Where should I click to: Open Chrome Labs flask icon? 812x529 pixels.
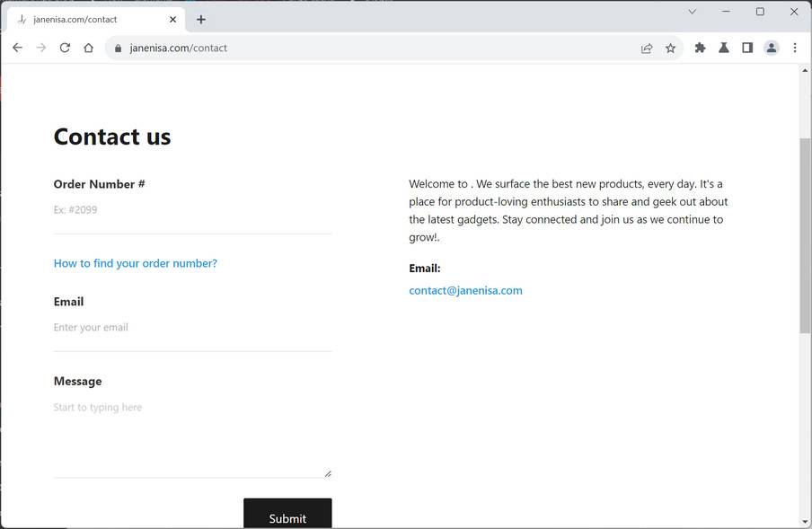point(723,48)
